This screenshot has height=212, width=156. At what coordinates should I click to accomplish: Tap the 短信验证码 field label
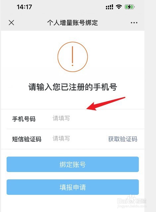[26, 139]
